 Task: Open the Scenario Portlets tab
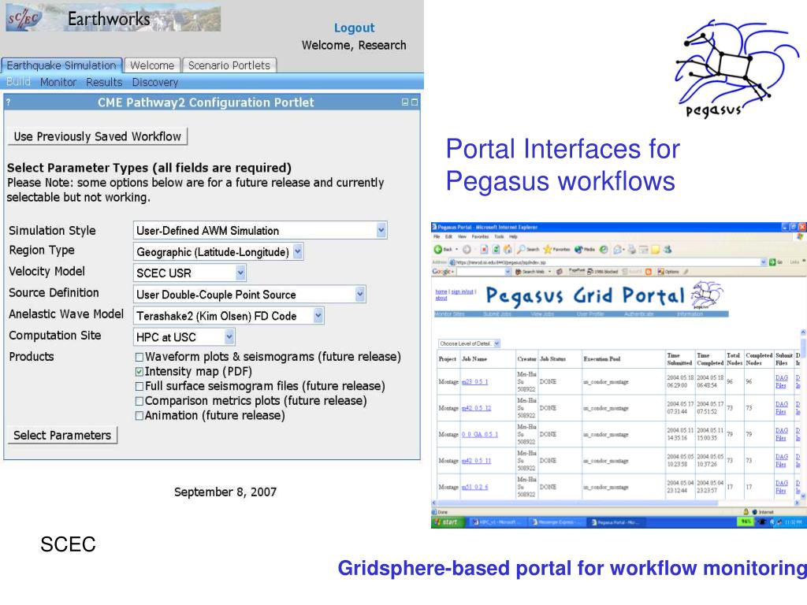[x=229, y=65]
